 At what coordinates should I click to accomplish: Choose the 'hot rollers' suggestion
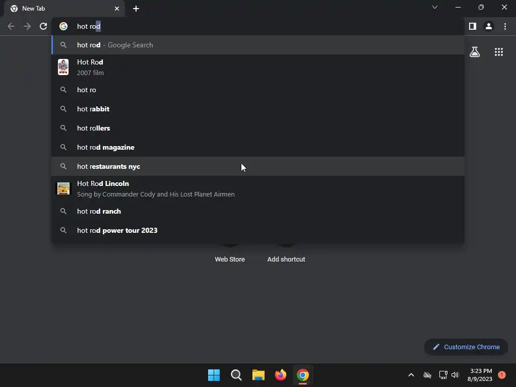click(258, 128)
